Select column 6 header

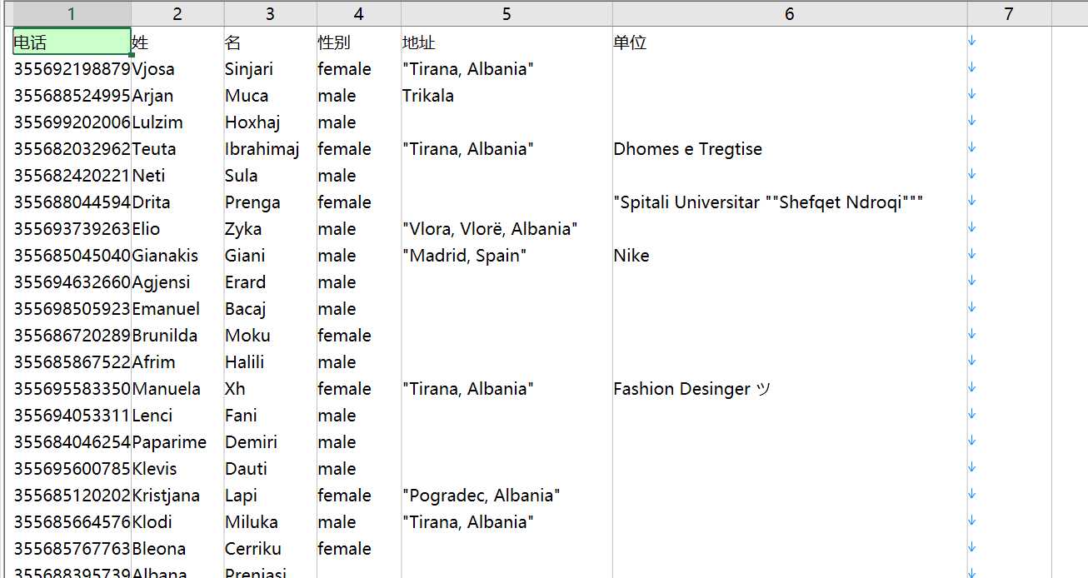pyautogui.click(x=790, y=13)
